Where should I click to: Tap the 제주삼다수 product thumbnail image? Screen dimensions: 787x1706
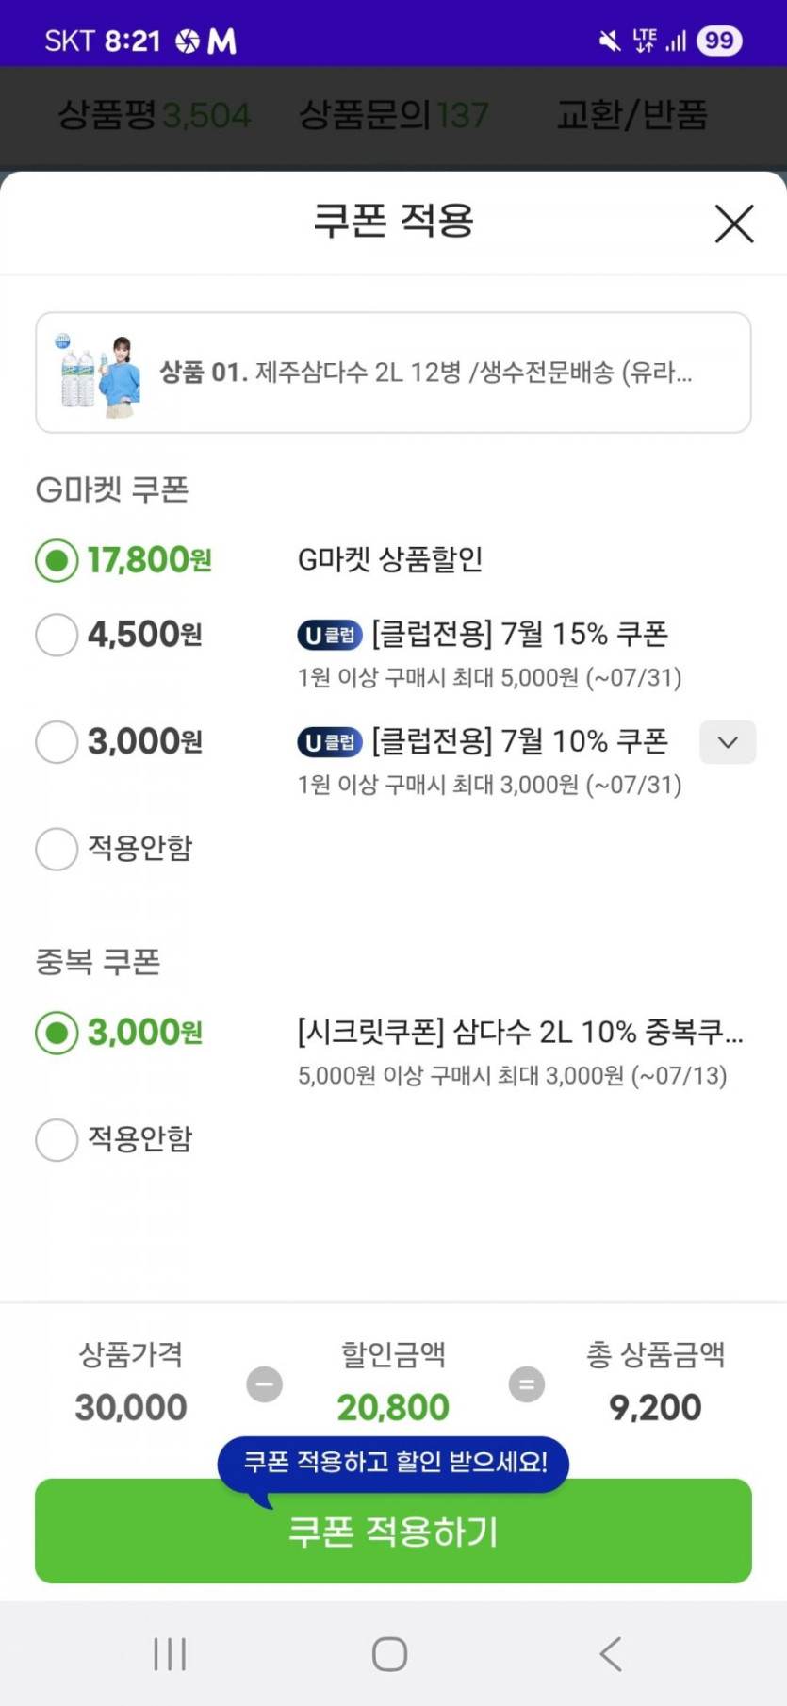pos(97,373)
